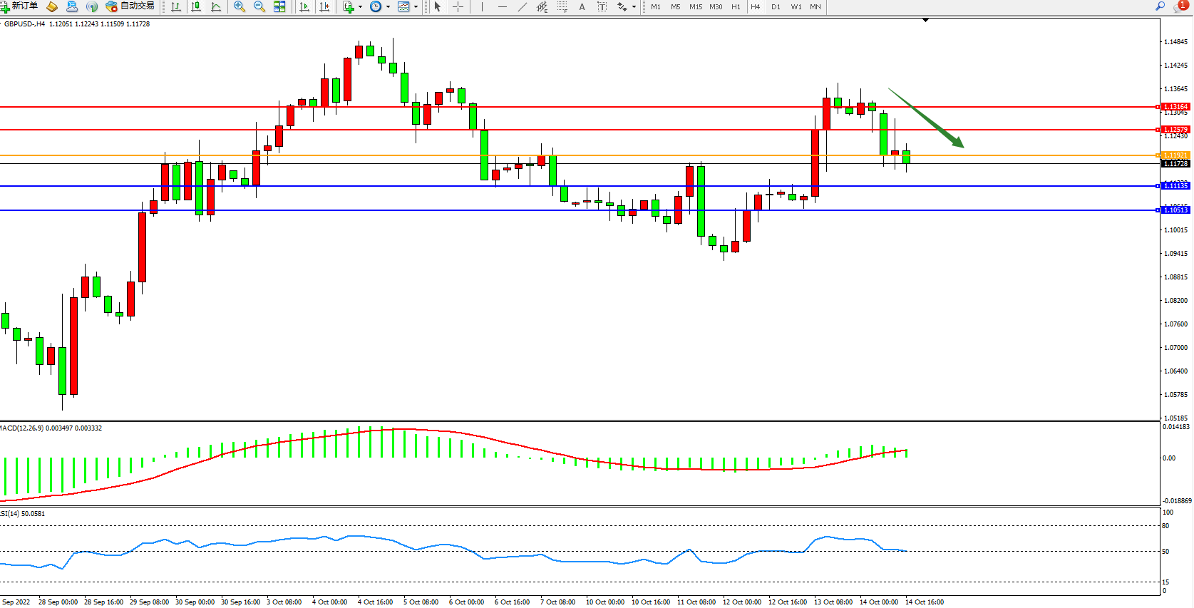Zoom in on the chart
Viewport: 1194px width, 608px height.
coord(240,6)
